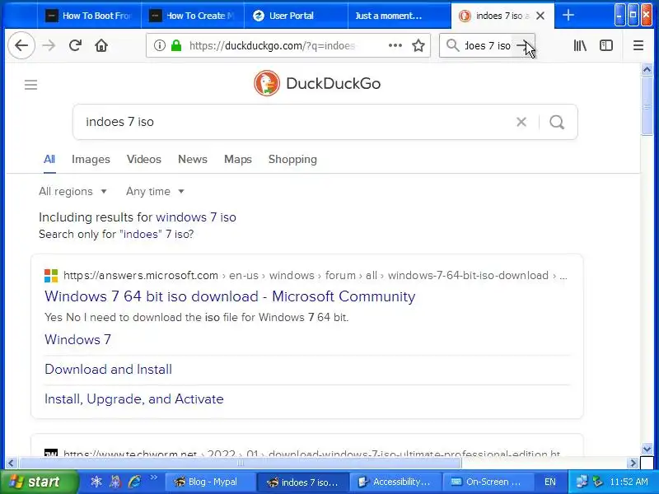This screenshot has width=659, height=494.
Task: Select the News results tab
Action: [x=193, y=159]
